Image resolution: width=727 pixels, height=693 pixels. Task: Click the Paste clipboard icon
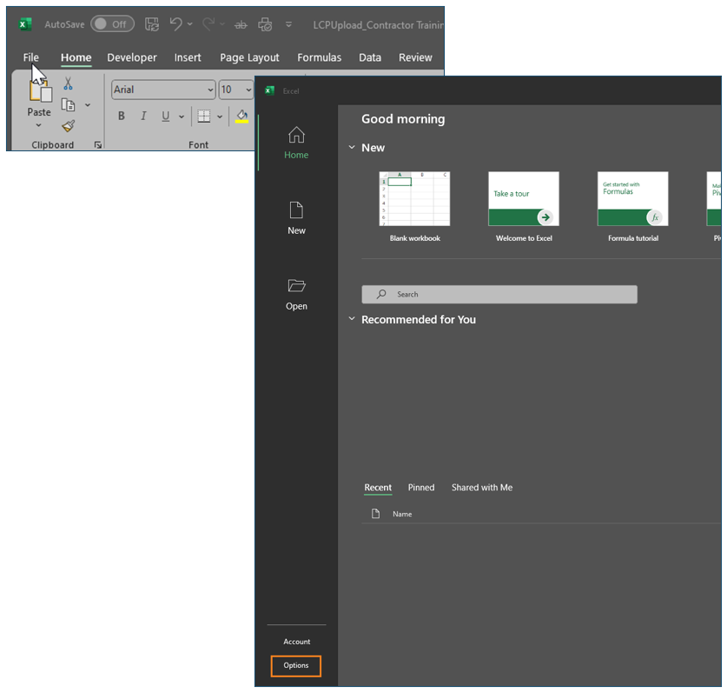(40, 90)
